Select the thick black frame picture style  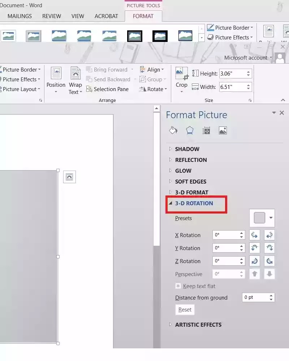coord(160,36)
